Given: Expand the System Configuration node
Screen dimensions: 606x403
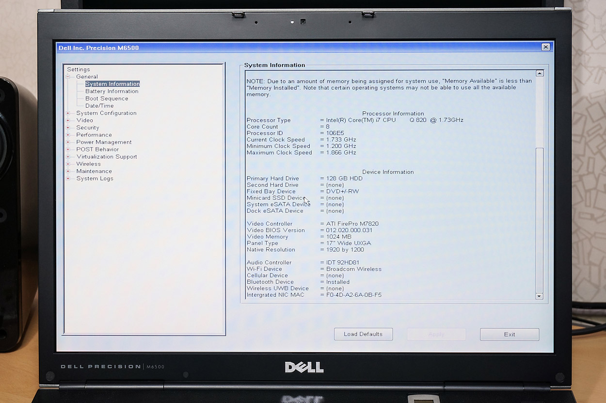Looking at the screenshot, I should point(68,113).
